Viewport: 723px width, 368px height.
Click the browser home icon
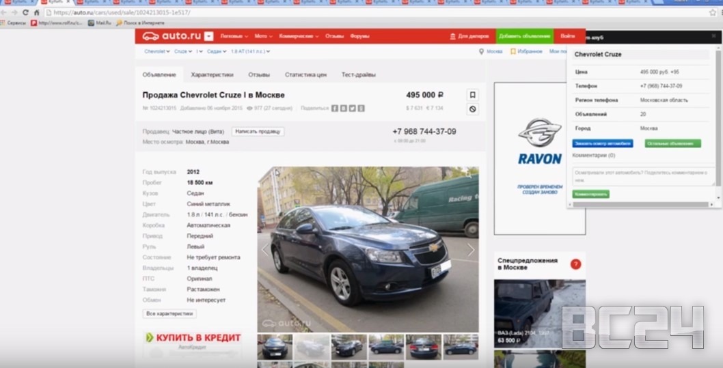pyautogui.click(x=37, y=12)
